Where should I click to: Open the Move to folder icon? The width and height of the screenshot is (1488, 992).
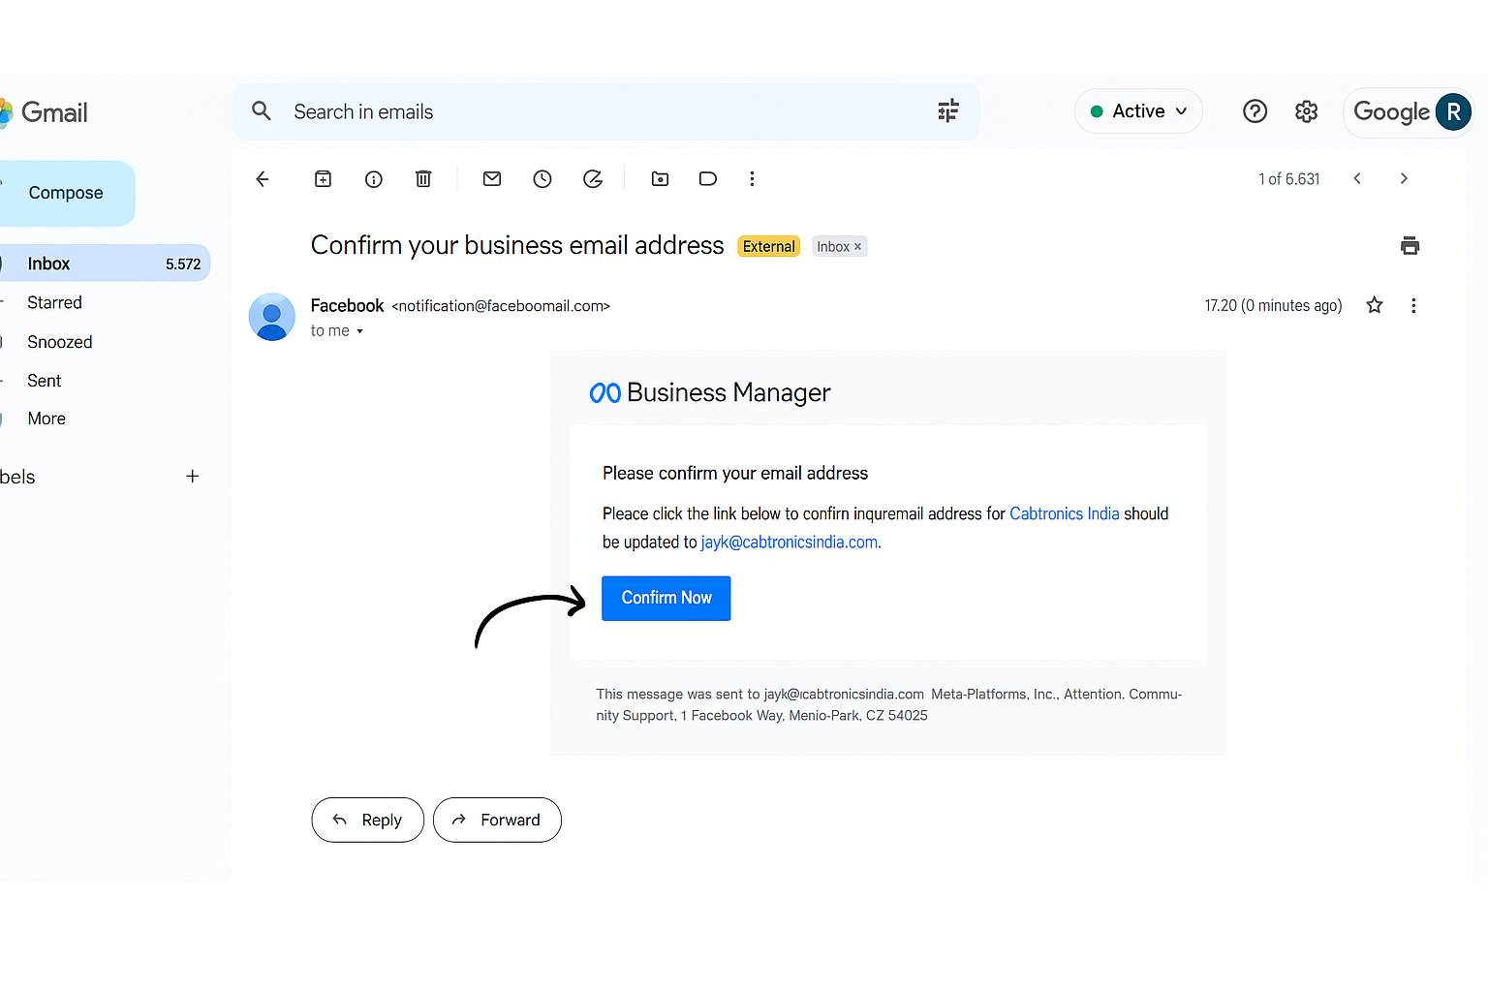click(661, 179)
